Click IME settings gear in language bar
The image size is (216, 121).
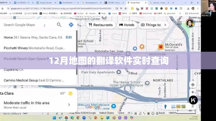[157, 113]
